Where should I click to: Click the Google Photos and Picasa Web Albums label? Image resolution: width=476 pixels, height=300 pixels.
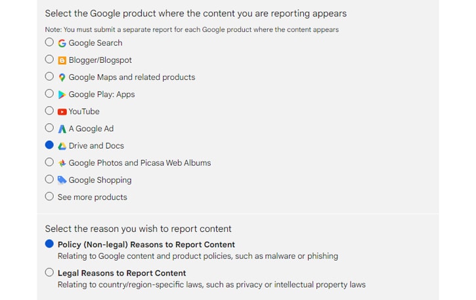point(140,163)
